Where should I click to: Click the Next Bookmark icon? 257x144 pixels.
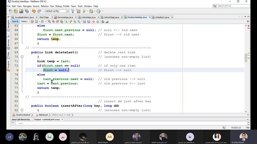[75, 22]
